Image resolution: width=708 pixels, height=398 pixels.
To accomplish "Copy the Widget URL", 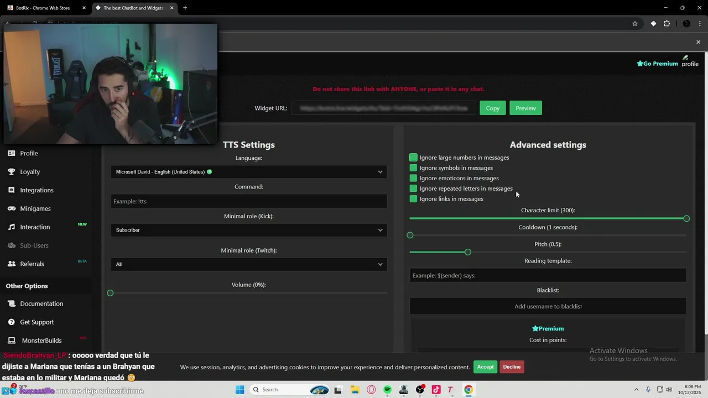I will (x=492, y=108).
